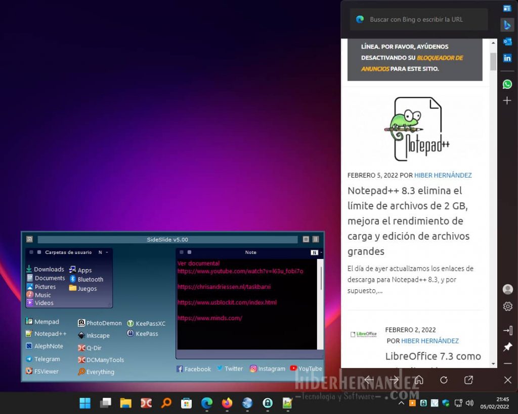Image resolution: width=518 pixels, height=414 pixels.
Task: Open Note container dropdown arrow
Action: click(321, 252)
